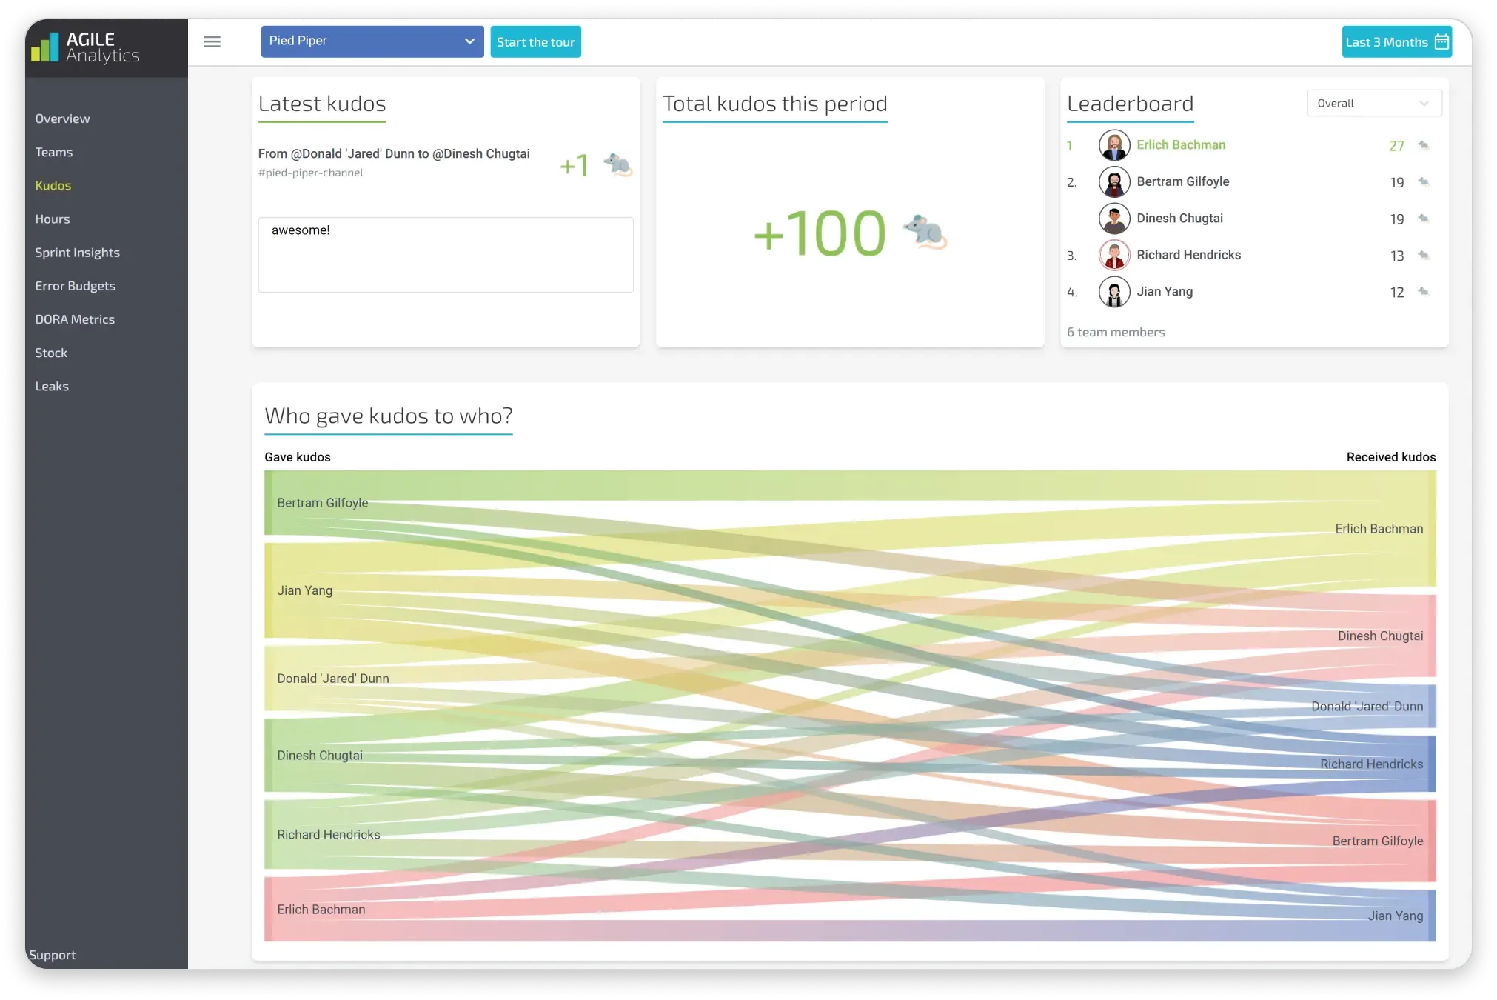This screenshot has width=1497, height=1000.
Task: Click the Sprint Insights sidebar icon
Action: [x=77, y=251]
